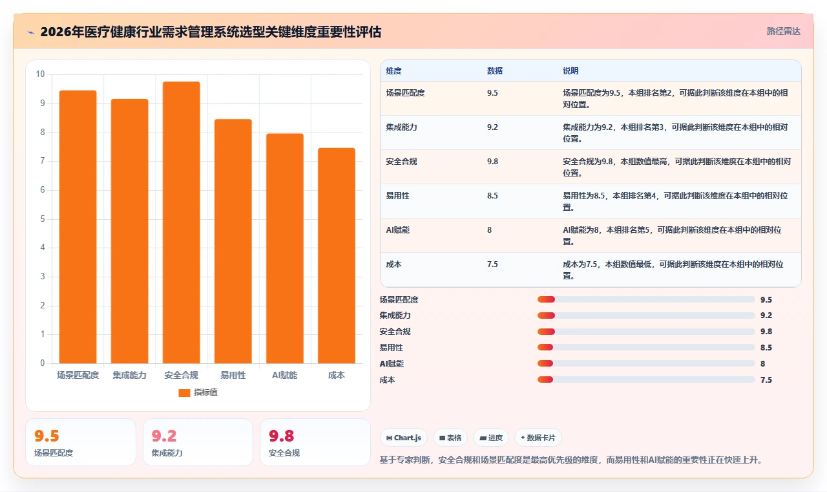
Task: Click the description '安全合规为9.8，本组数值最高'
Action: click(x=616, y=162)
